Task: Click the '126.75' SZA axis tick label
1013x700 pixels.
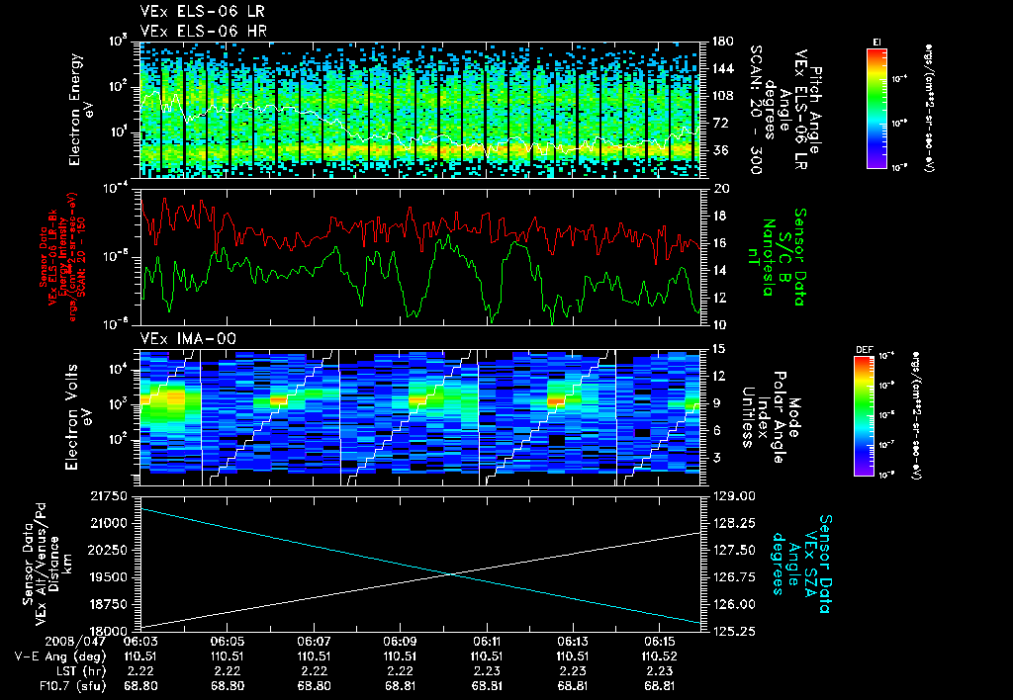Action: click(733, 577)
